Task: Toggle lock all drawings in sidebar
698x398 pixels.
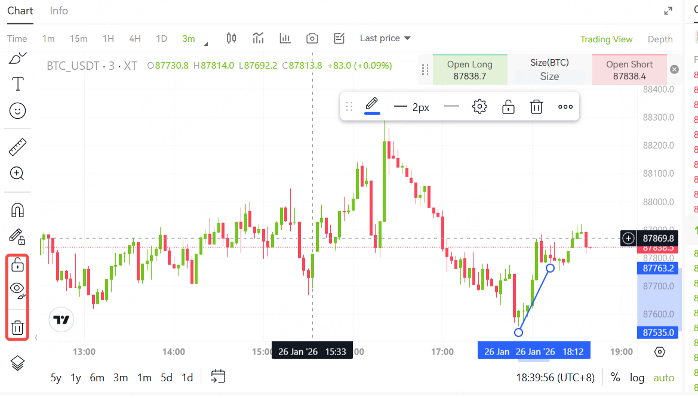Action: pos(18,264)
